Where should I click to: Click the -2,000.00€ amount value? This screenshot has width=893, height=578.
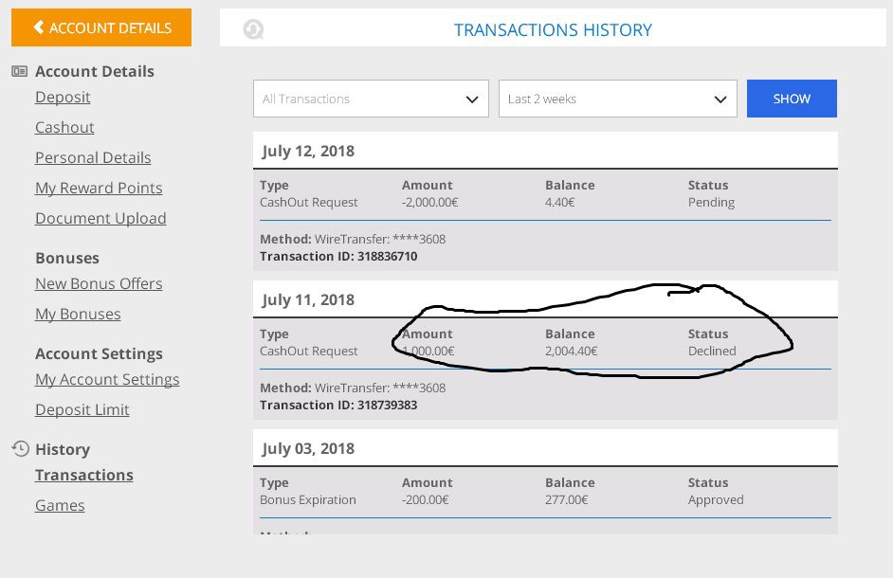(x=430, y=202)
